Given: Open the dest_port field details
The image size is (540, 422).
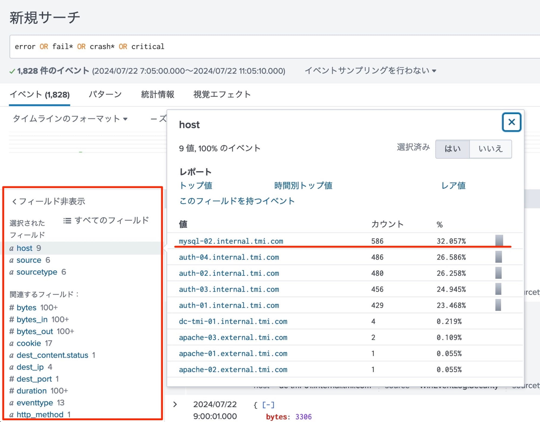Looking at the screenshot, I should click(x=34, y=379).
